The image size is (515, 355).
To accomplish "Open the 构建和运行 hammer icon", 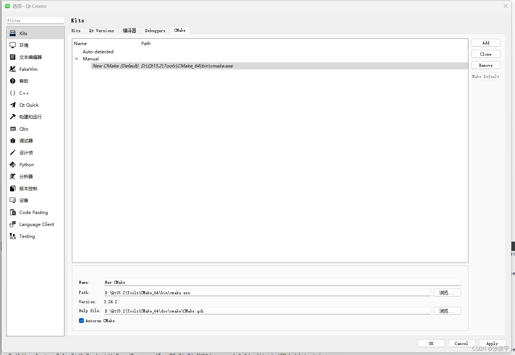I will [x=13, y=117].
